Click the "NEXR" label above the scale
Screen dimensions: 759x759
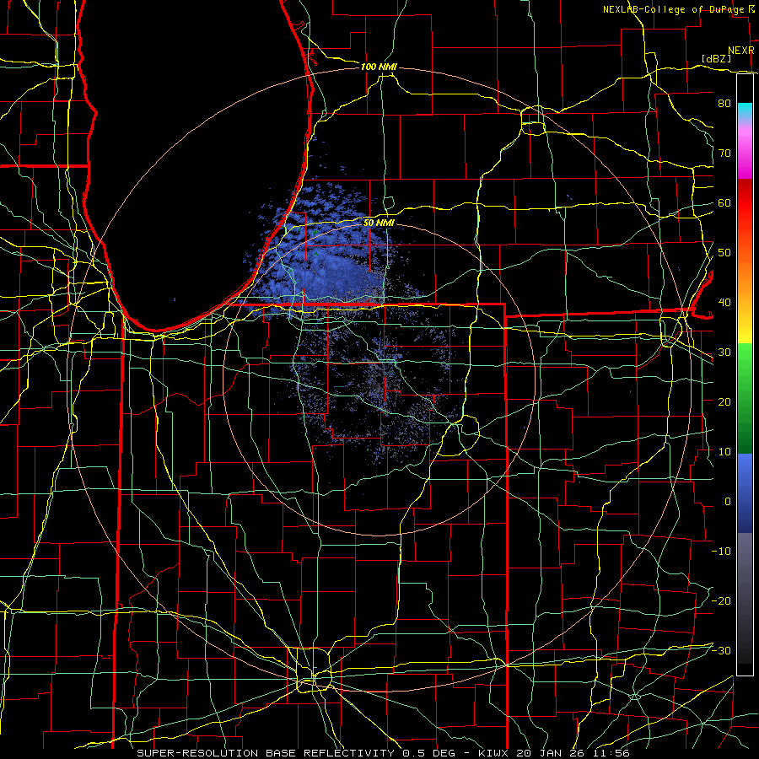point(741,51)
